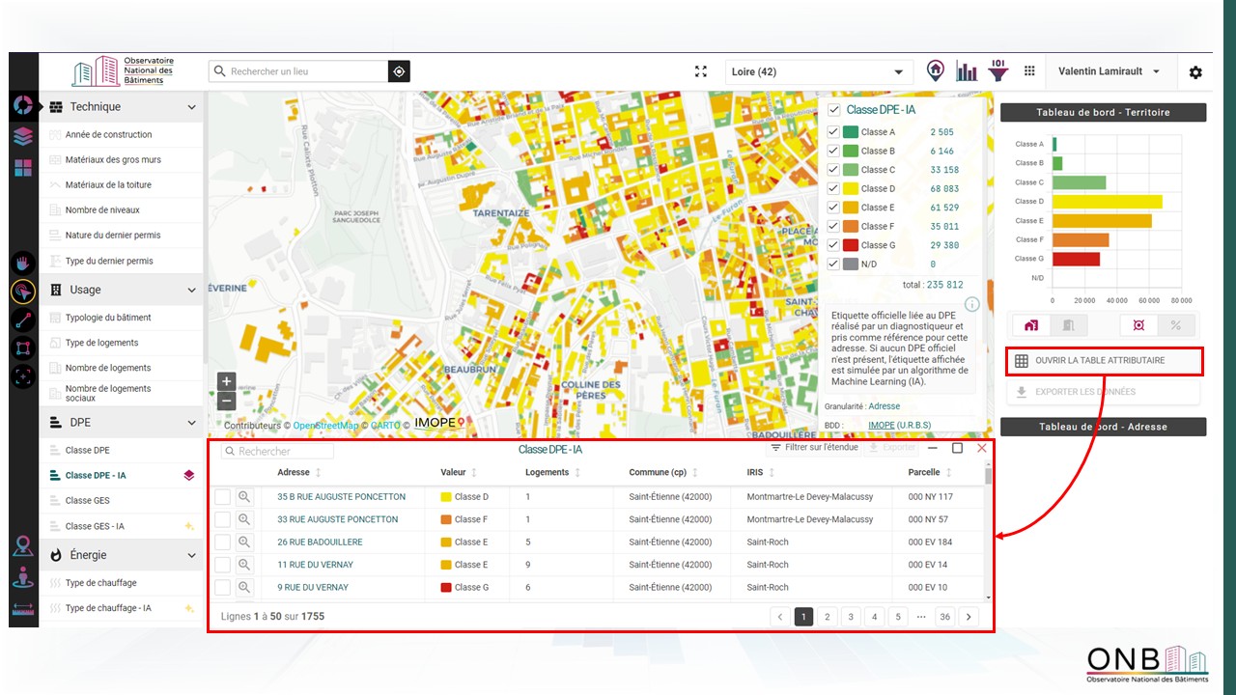
Task: Open the apps grid icon
Action: coord(1029,71)
